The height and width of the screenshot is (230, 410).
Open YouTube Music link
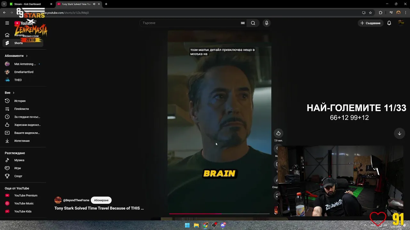[23, 203]
